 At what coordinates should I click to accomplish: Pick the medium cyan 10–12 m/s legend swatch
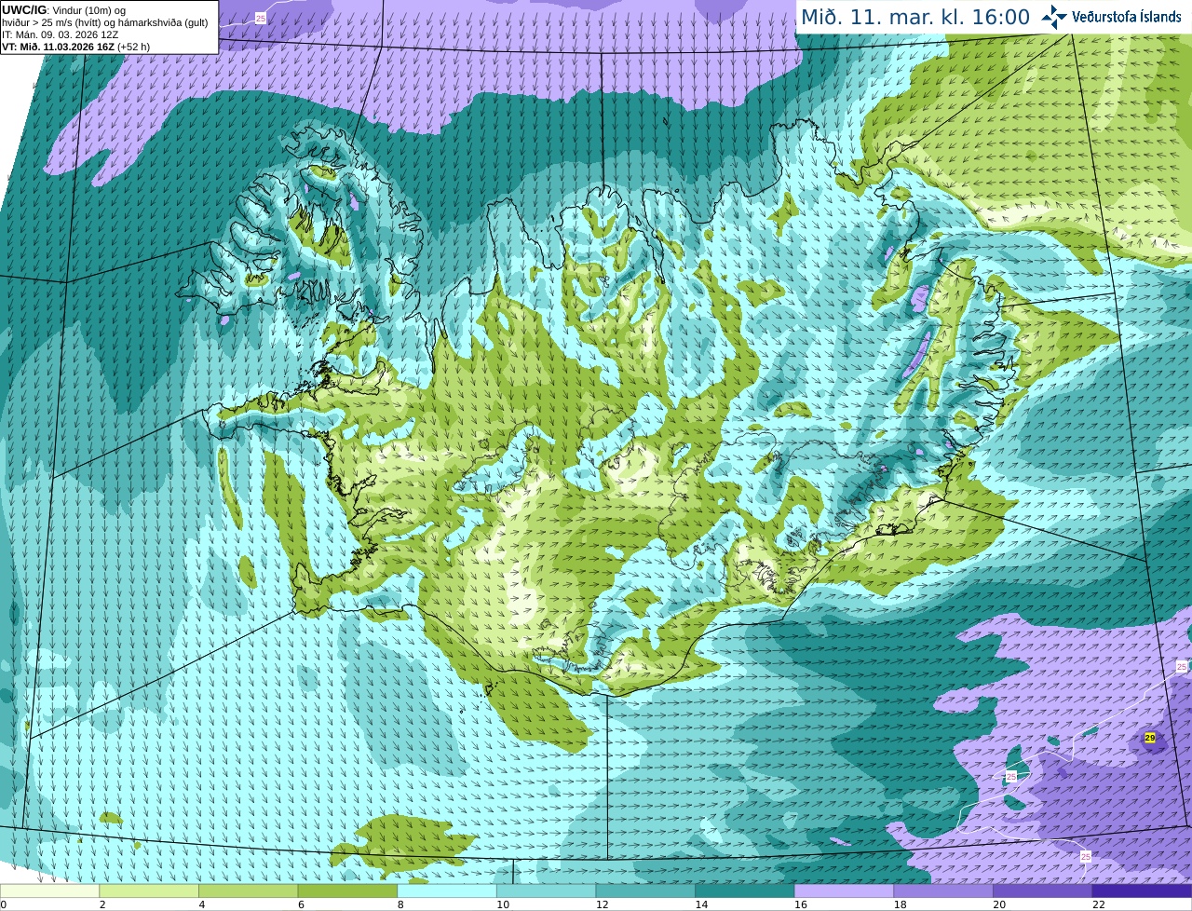[546, 891]
